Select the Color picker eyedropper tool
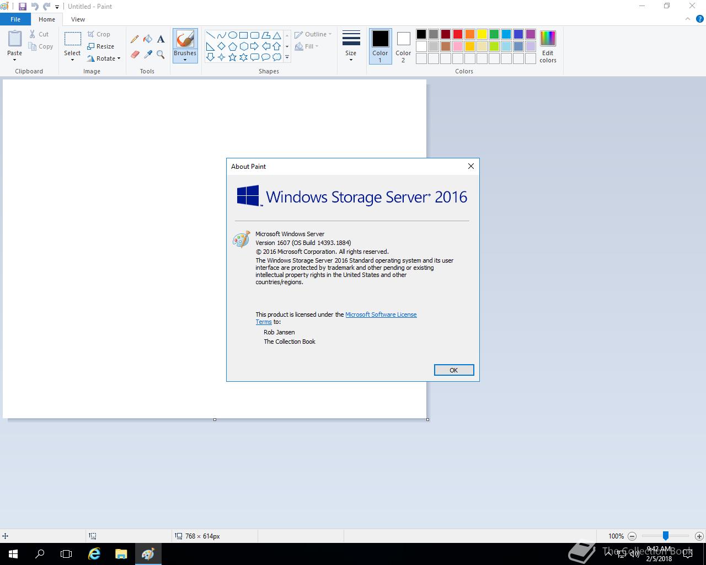The width and height of the screenshot is (706, 565). pyautogui.click(x=148, y=54)
